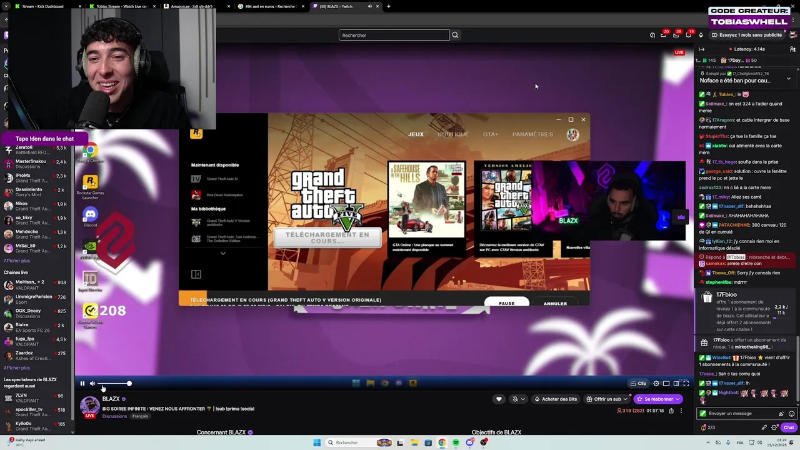
Task: Expand the notification options chevron
Action: (x=522, y=399)
